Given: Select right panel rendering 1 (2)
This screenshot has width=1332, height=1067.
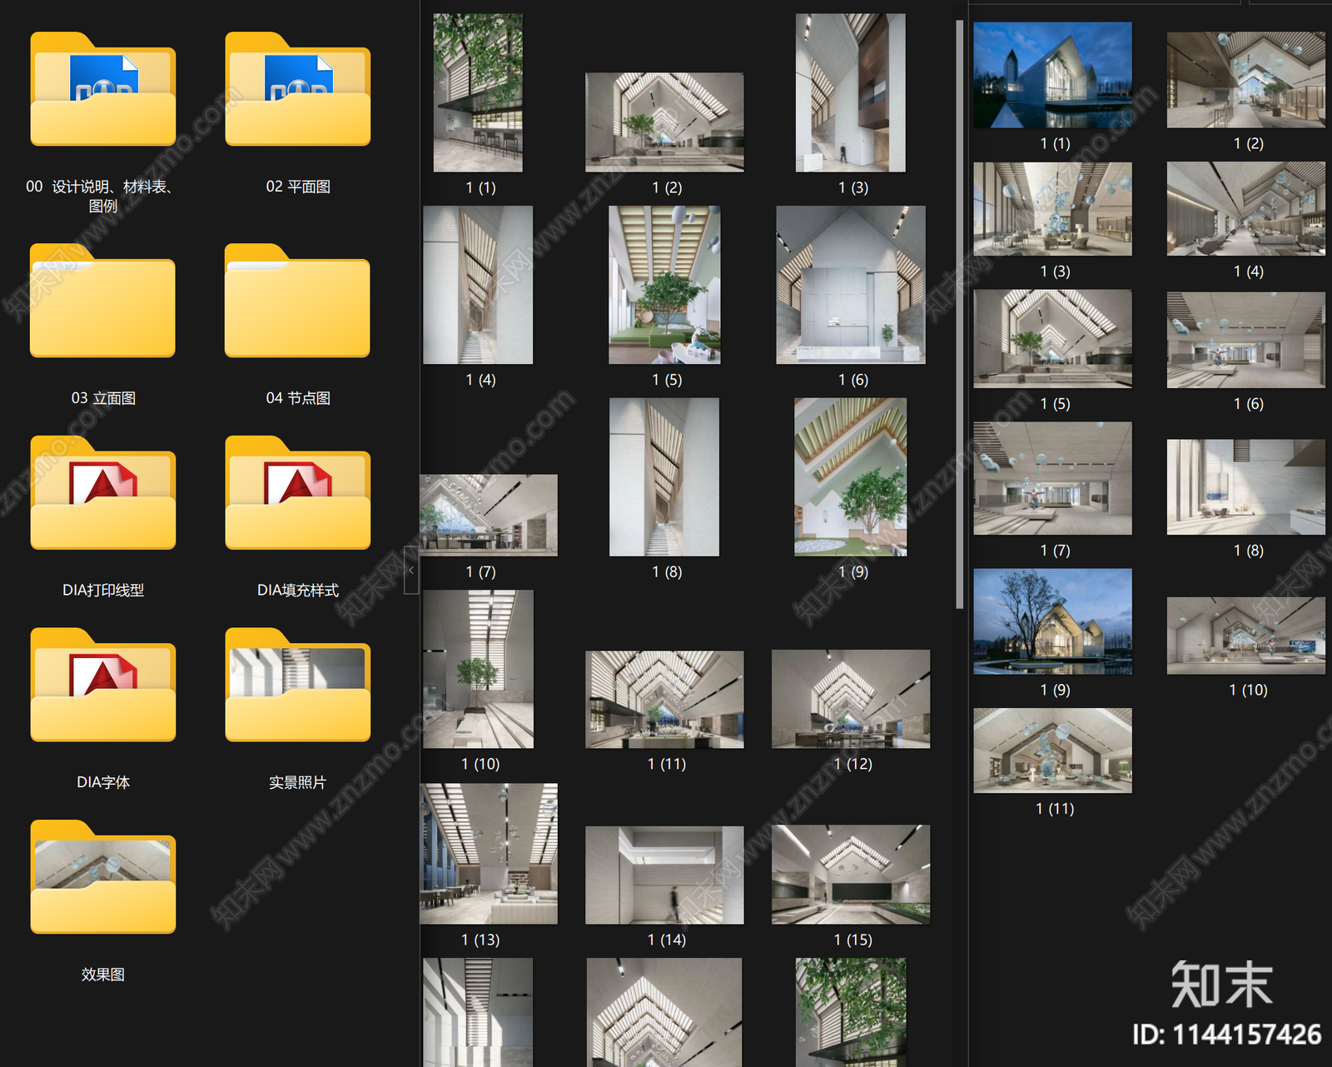Looking at the screenshot, I should click(1246, 80).
